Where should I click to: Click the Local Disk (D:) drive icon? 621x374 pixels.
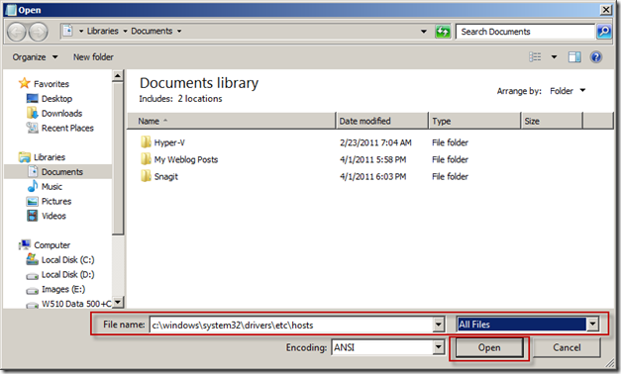click(x=32, y=275)
